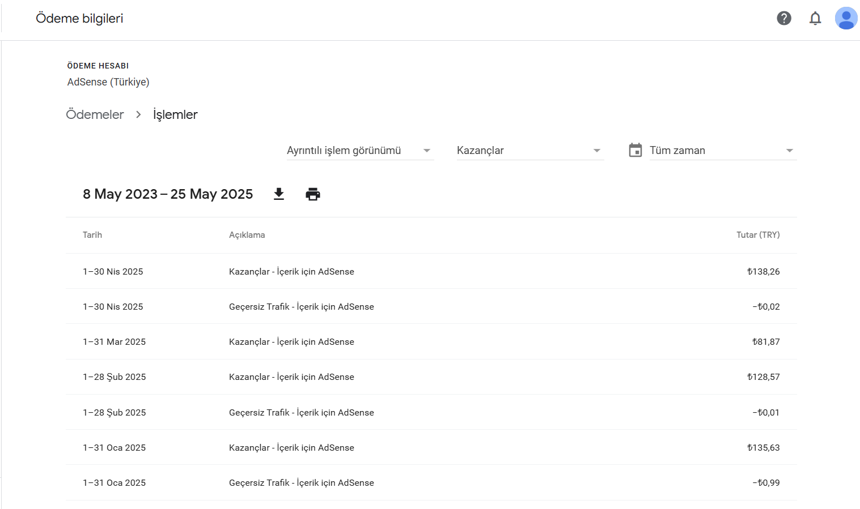This screenshot has height=509, width=860.
Task: Download the transactions report
Action: (279, 194)
